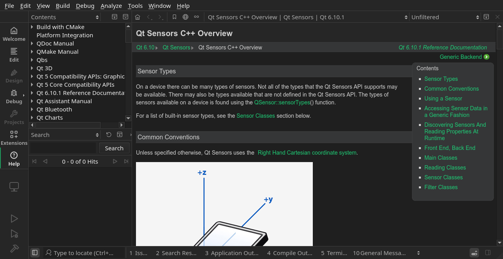Open Extensions mode

tap(14, 138)
